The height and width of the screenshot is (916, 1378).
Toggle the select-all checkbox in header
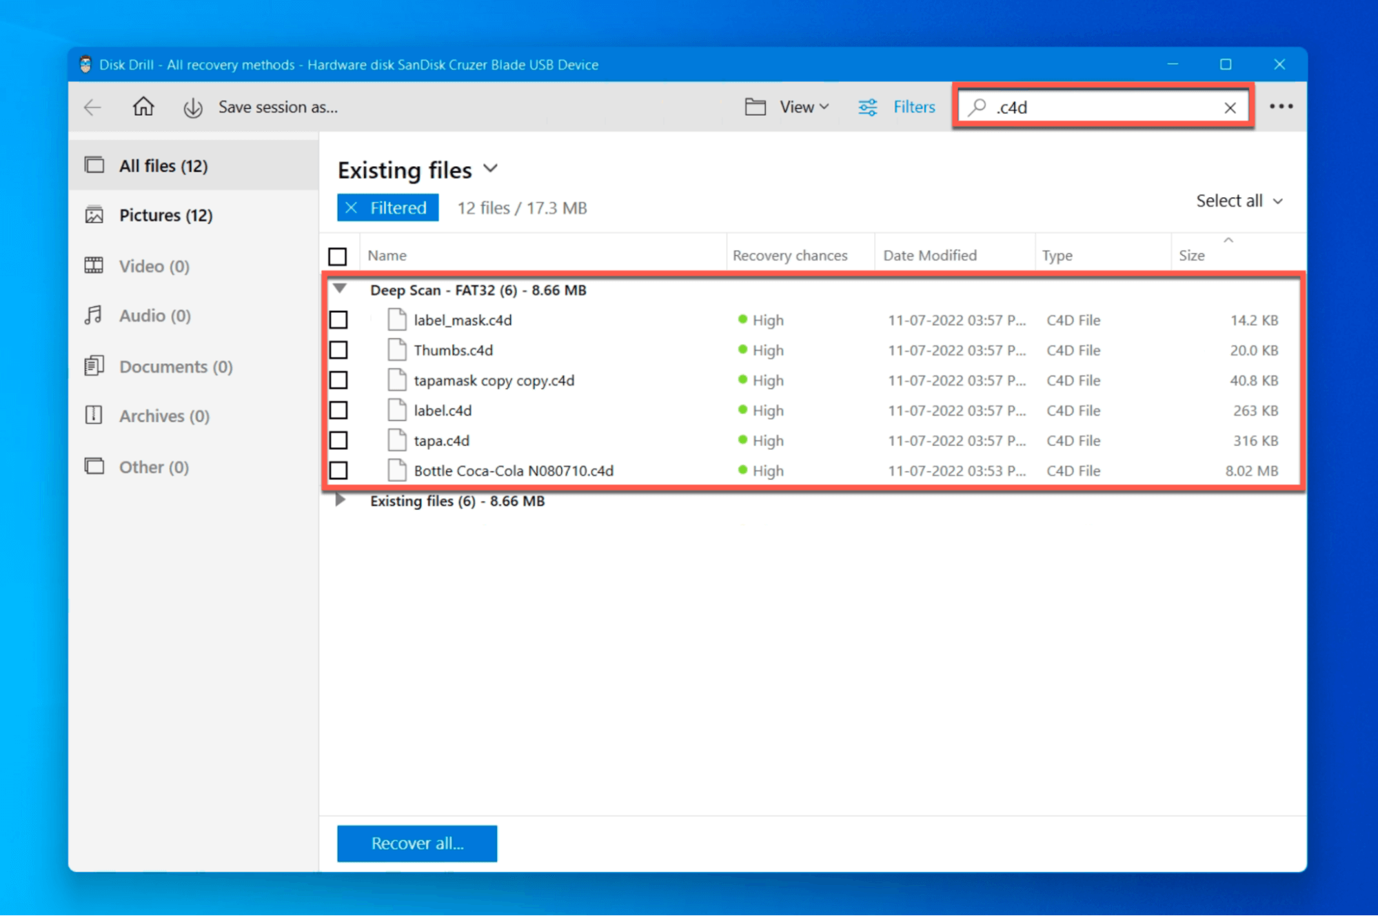[x=338, y=256]
